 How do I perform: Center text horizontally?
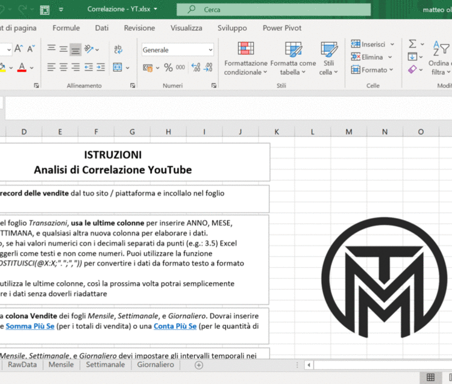(63, 68)
